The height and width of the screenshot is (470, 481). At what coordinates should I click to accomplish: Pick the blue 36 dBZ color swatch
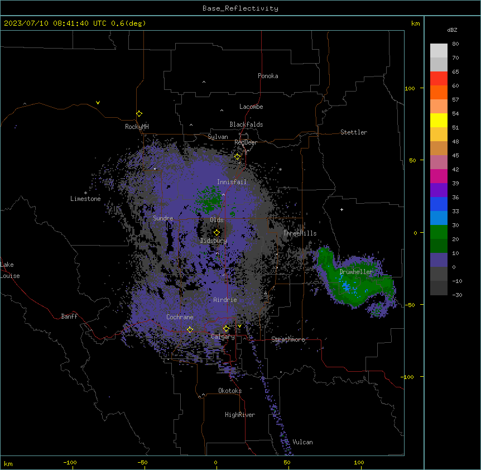[x=439, y=204]
